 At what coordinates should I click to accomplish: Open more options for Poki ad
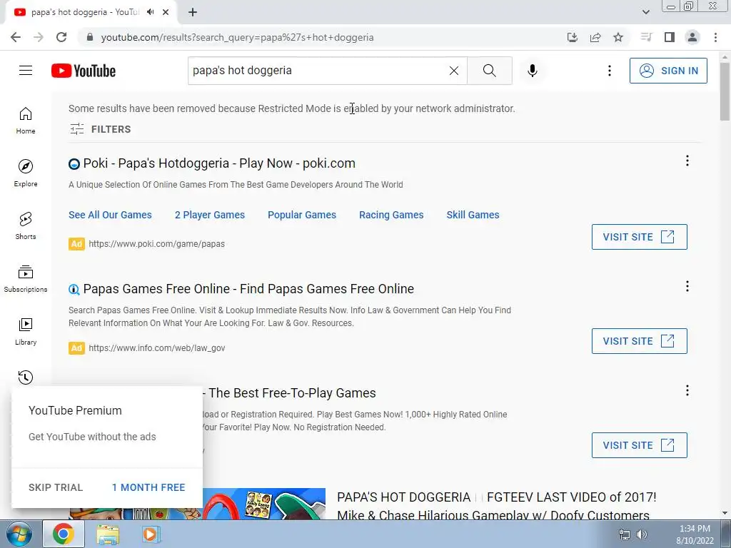click(x=687, y=161)
